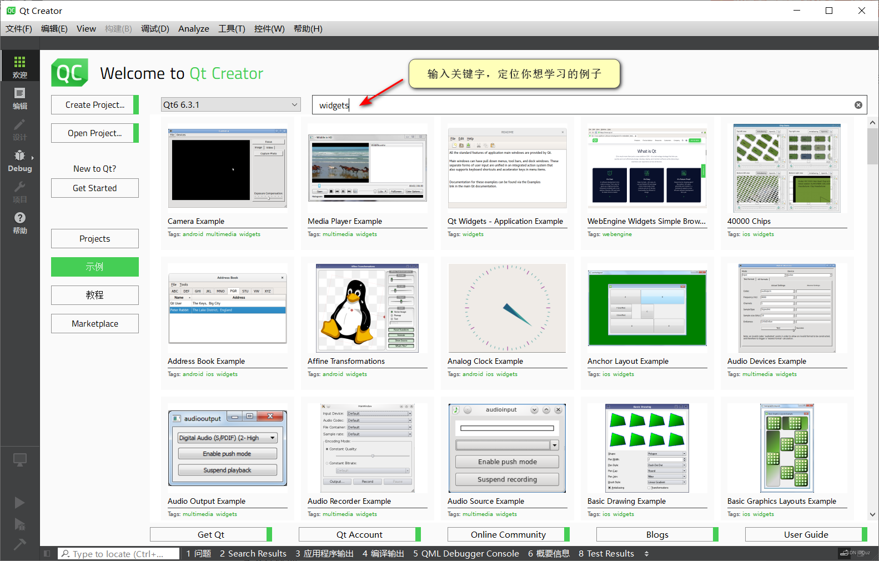Open the 文件(F) menu
The width and height of the screenshot is (879, 561).
19,29
